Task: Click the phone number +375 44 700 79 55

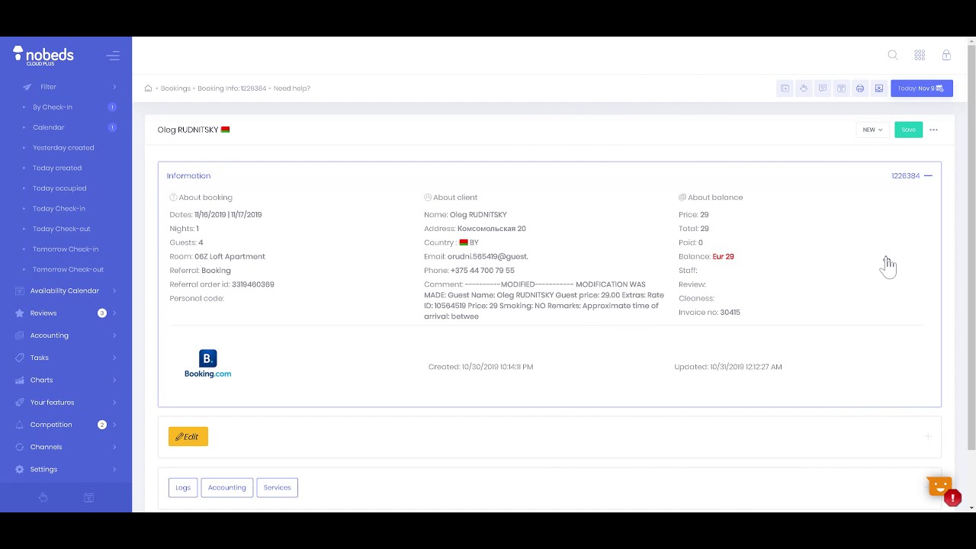Action: tap(483, 271)
